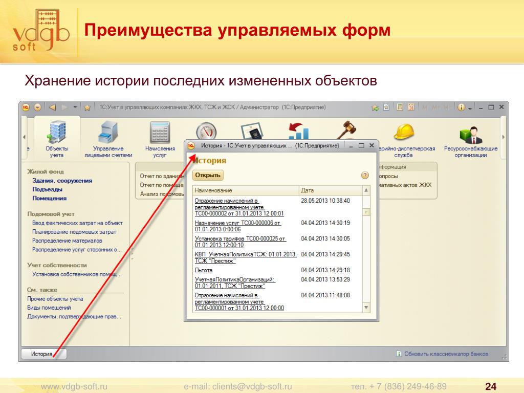Open Установка собственников помещ… link

click(77, 274)
